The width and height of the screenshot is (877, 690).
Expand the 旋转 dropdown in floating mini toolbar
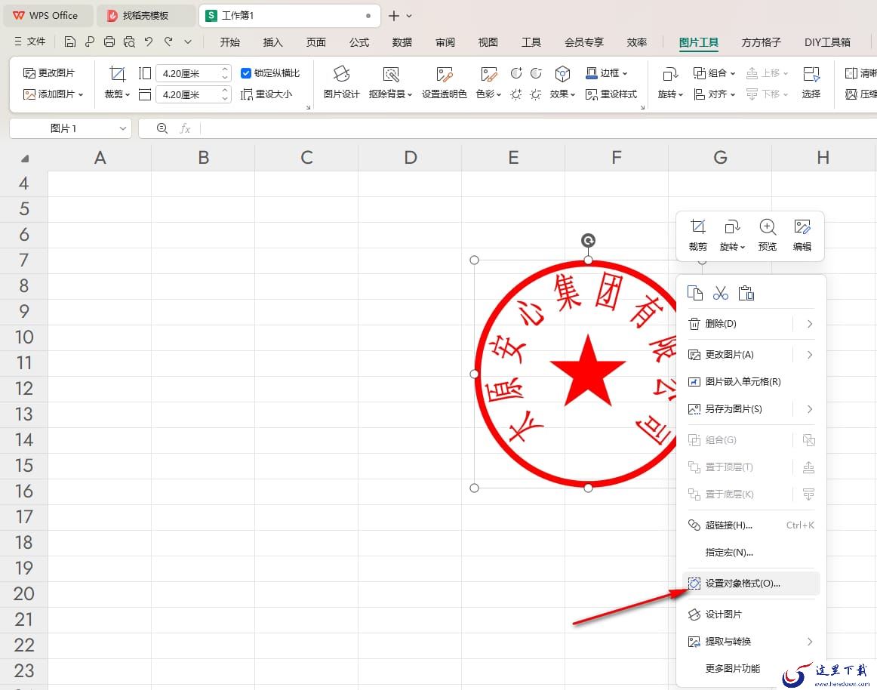(x=743, y=247)
